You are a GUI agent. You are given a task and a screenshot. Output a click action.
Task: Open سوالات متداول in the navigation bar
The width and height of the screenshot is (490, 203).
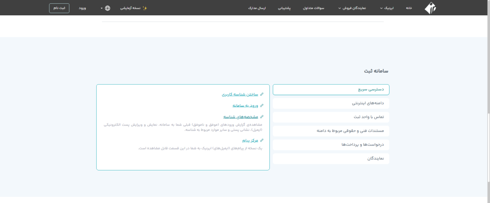313,8
